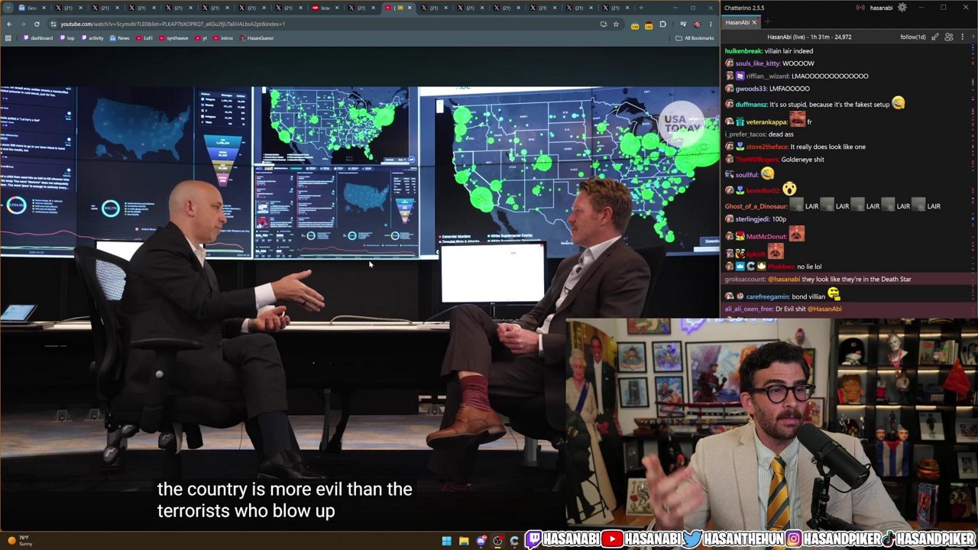The width and height of the screenshot is (978, 550).
Task: Click username 'carefreegamin' in chat
Action: [768, 296]
